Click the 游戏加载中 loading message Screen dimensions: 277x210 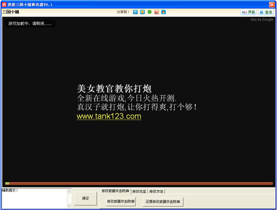pyautogui.click(x=30, y=24)
